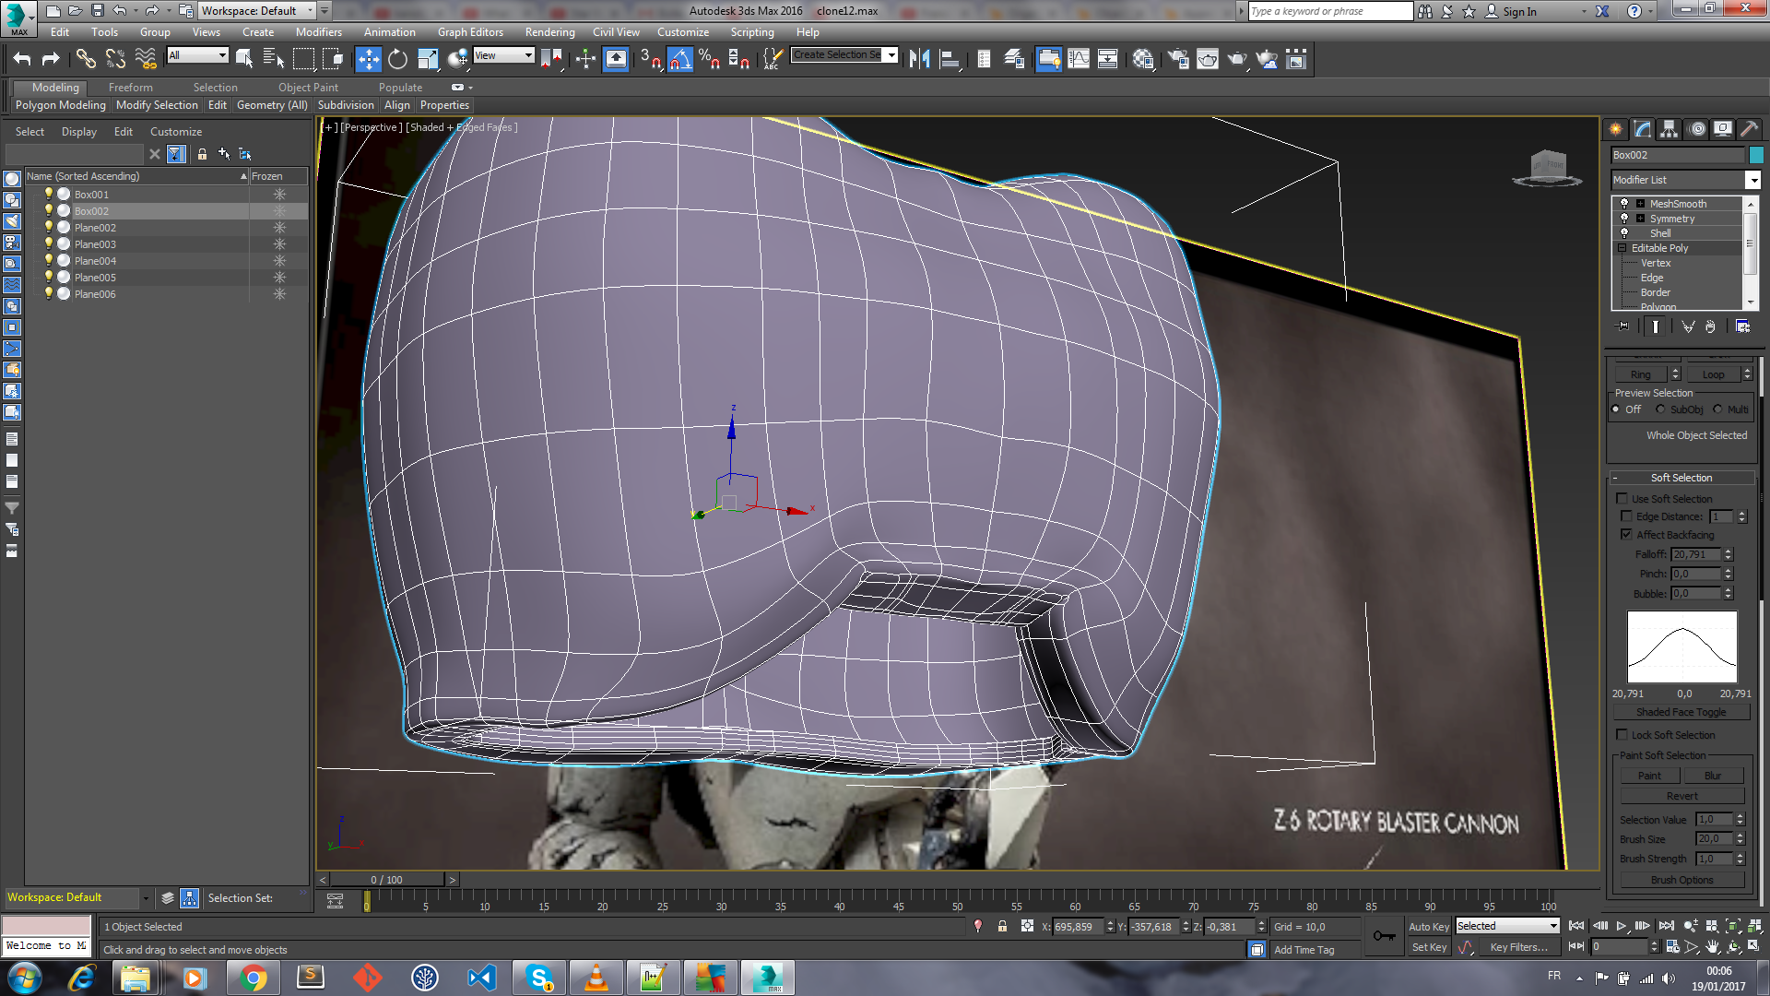Toggle selection lock padlock in status bar

pyautogui.click(x=1002, y=927)
